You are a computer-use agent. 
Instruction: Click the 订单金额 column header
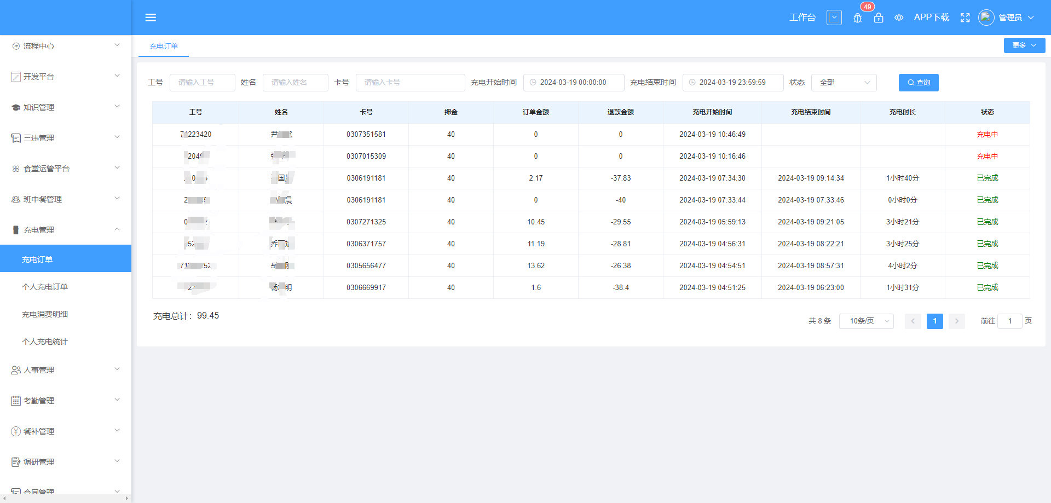pos(536,112)
